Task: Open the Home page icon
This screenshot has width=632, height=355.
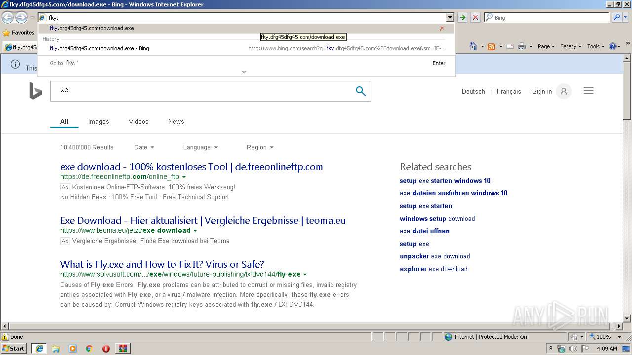Action: [473, 46]
